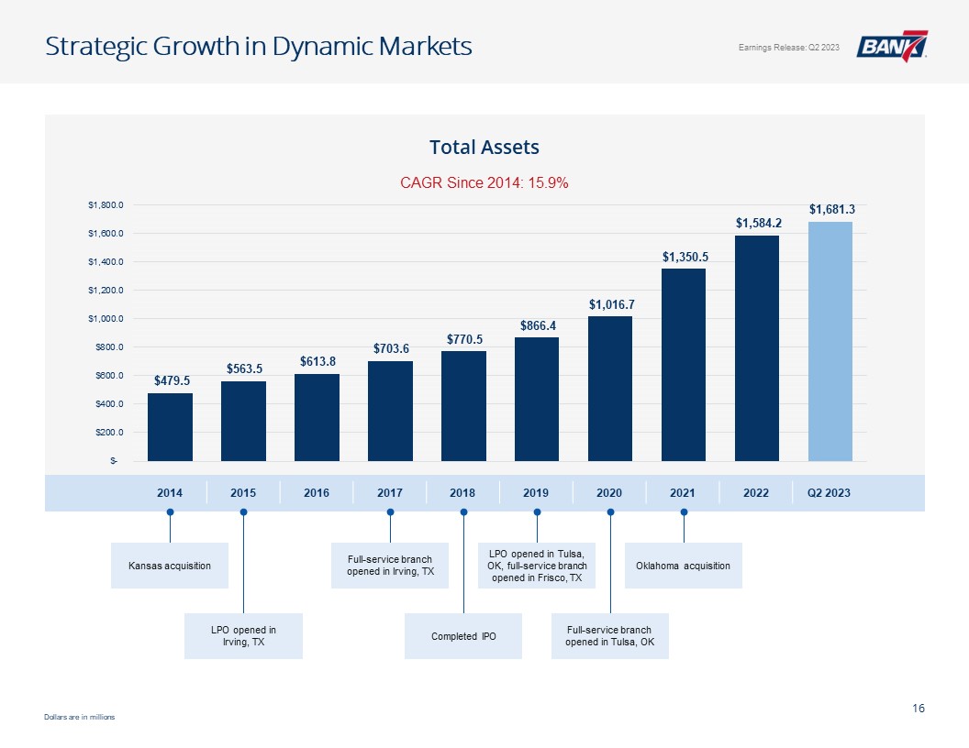Screen dimensions: 969x748
Task: Click the page number 16
Action: [919, 708]
